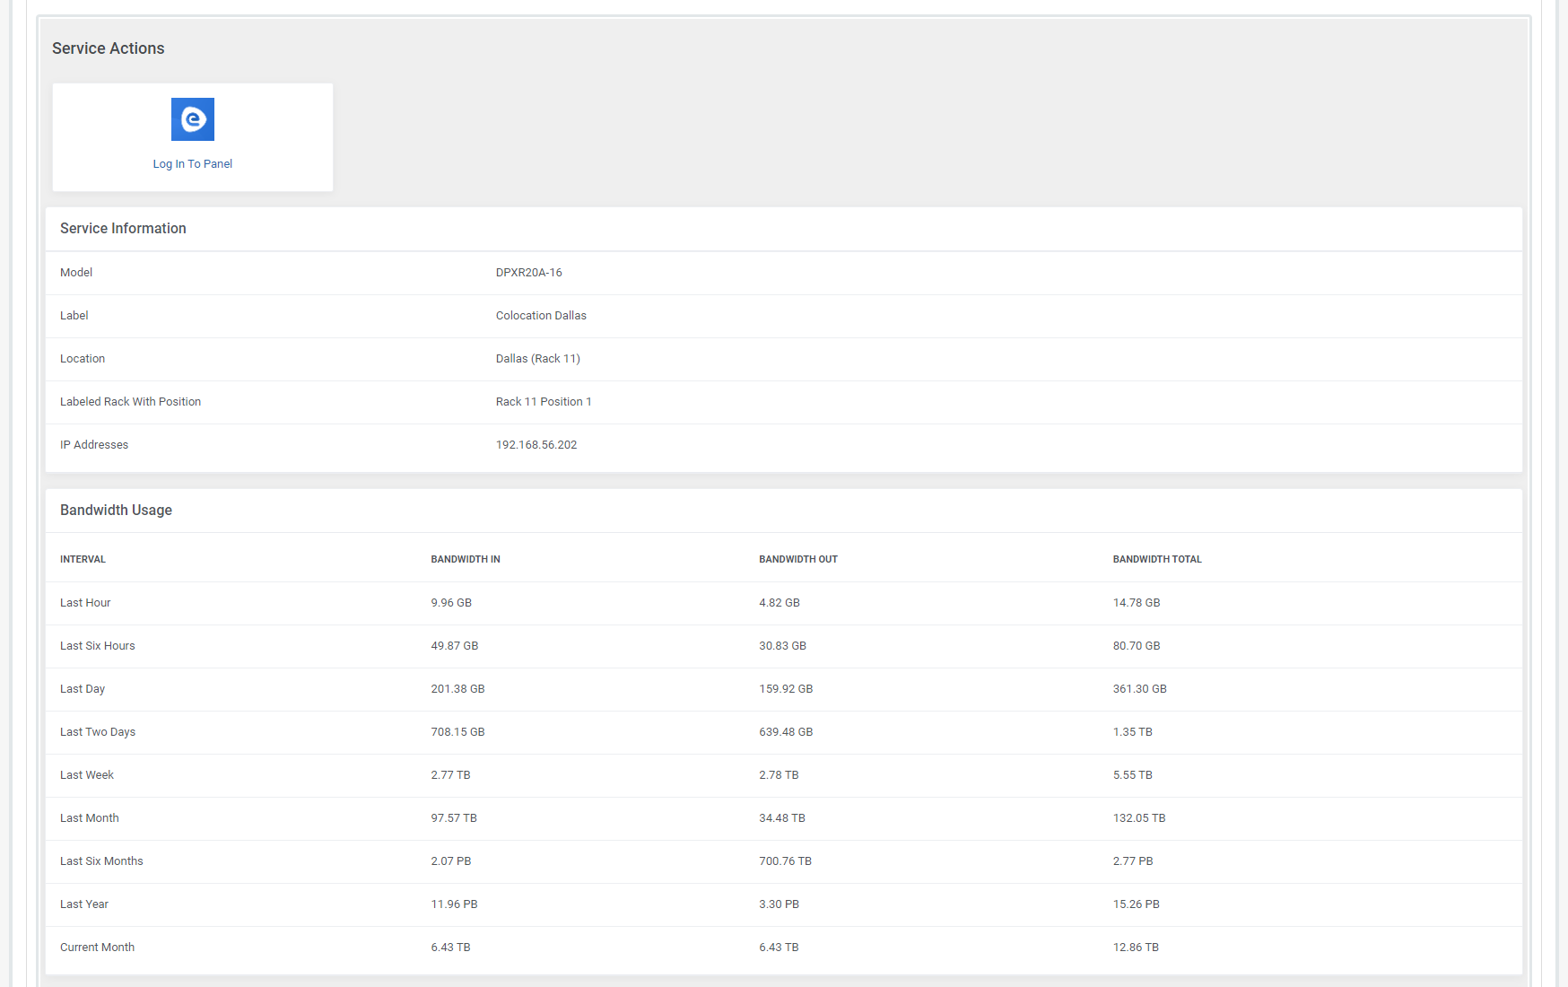Click the model value DPXR20A-16
The image size is (1568, 987).
tap(529, 273)
